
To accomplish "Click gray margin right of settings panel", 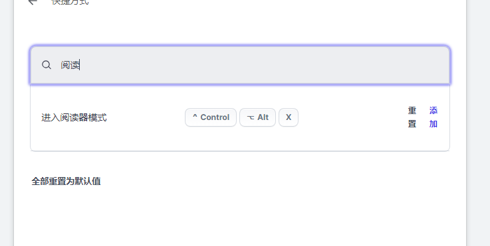I will point(478,125).
